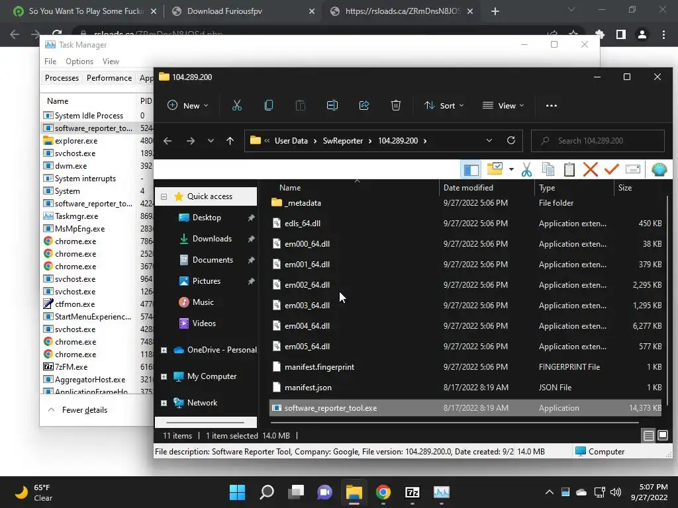Open Task View on the taskbar
This screenshot has height=508, width=678.
(296, 492)
